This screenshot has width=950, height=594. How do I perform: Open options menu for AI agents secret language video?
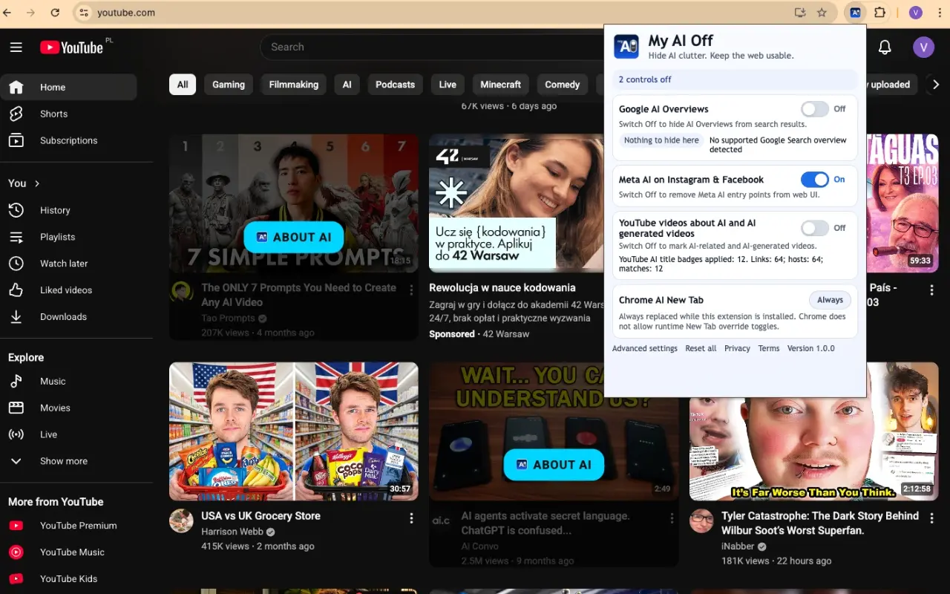point(672,518)
